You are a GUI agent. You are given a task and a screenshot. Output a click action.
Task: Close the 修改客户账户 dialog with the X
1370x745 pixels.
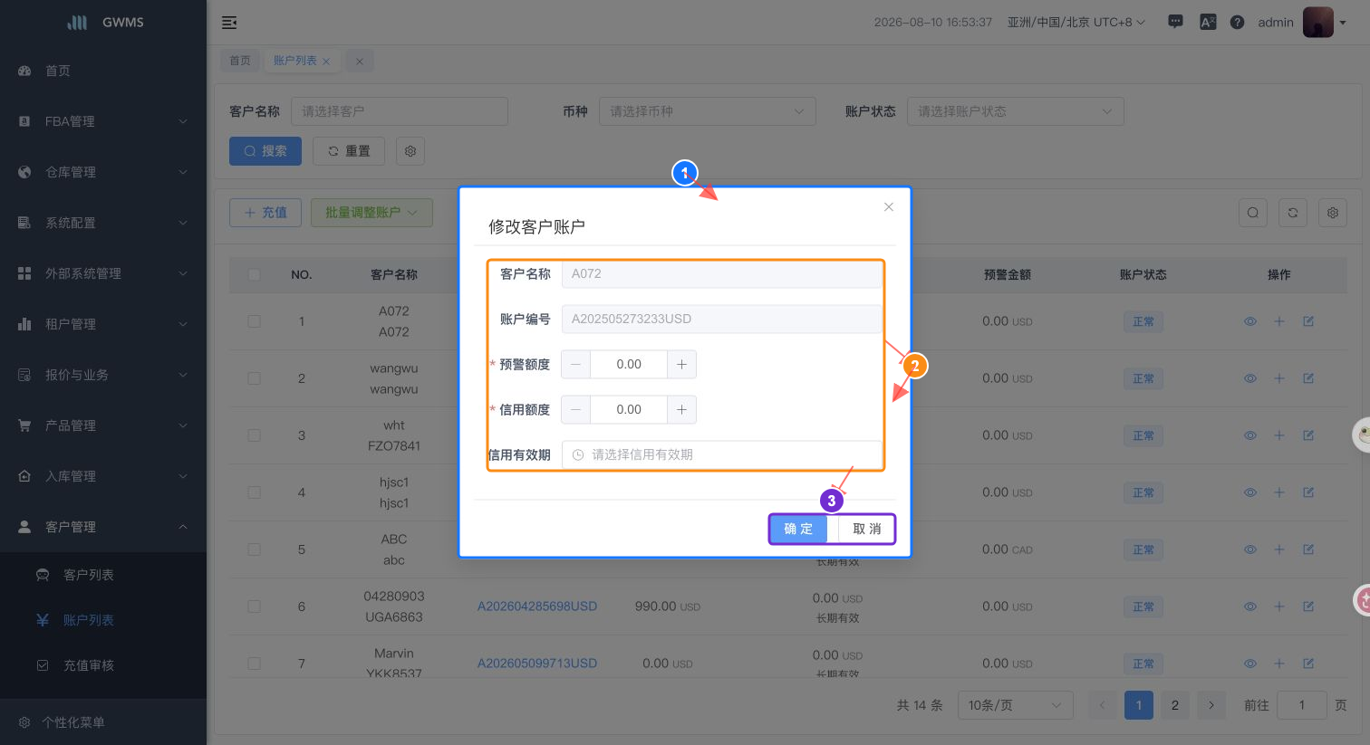click(x=889, y=206)
